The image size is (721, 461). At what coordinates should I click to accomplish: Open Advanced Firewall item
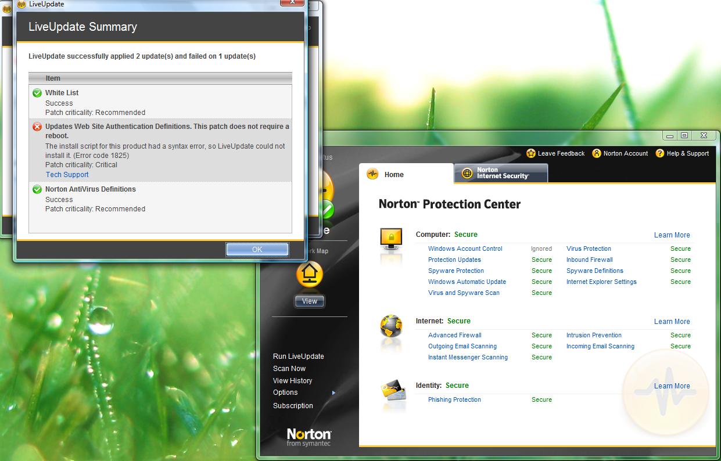tap(455, 335)
